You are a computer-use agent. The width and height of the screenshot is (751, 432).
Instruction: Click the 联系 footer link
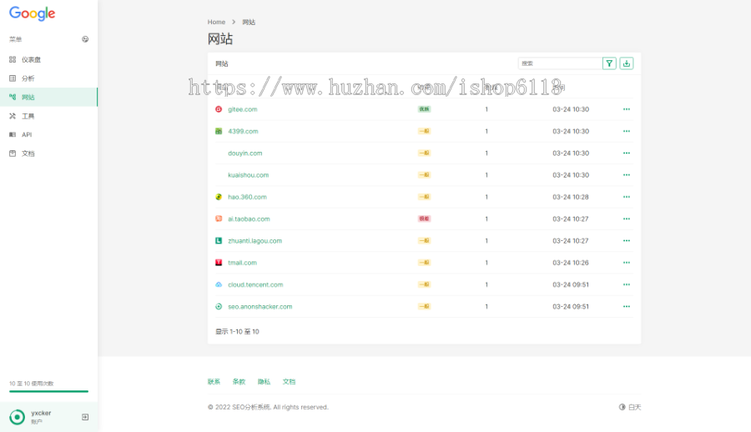[x=214, y=382]
